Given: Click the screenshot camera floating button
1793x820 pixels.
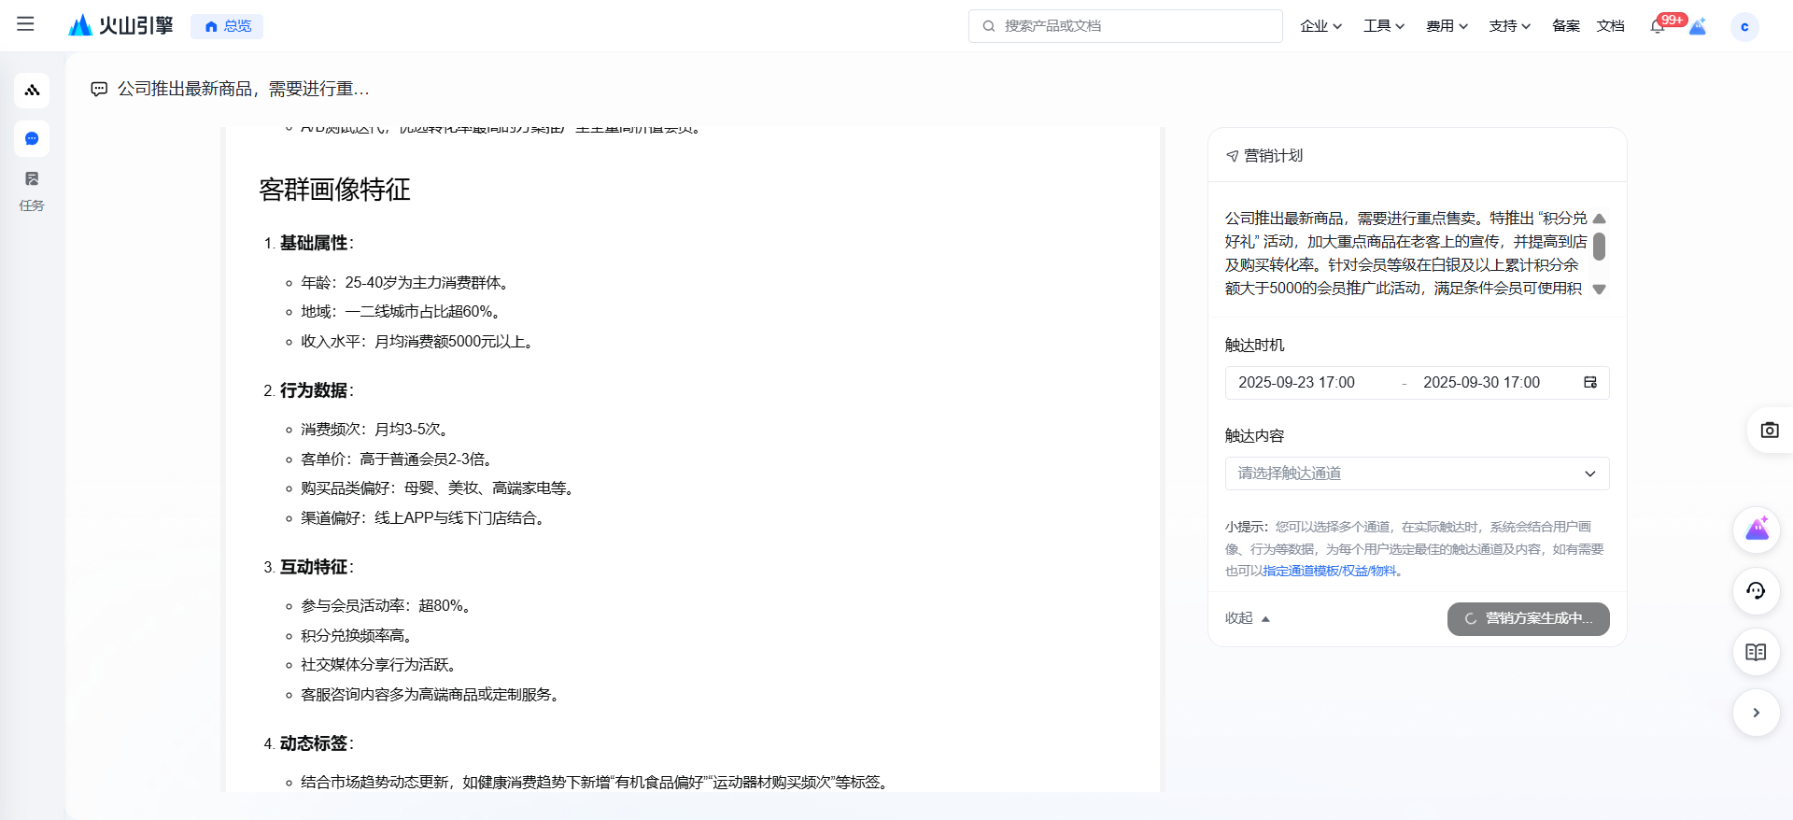Looking at the screenshot, I should pos(1769,430).
